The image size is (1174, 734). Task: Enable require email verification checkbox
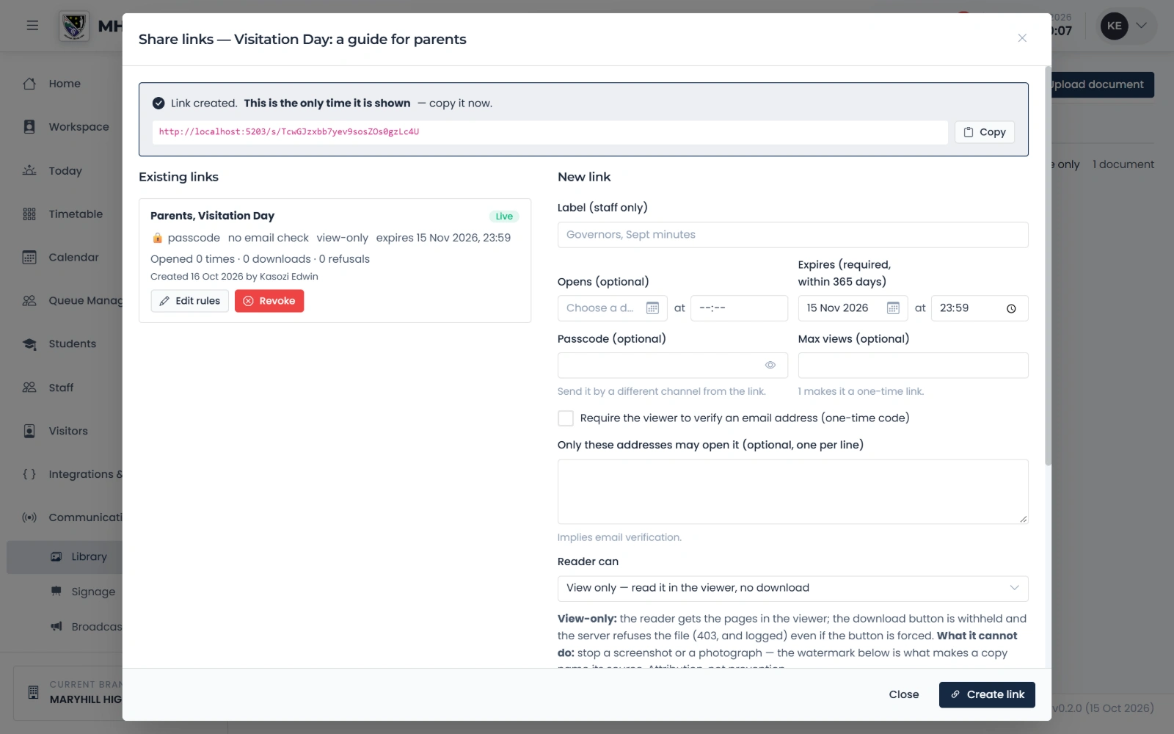click(x=566, y=418)
